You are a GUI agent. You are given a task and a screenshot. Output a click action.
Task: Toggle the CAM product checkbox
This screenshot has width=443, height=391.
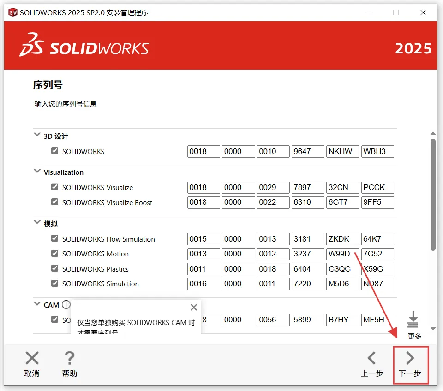coord(54,319)
